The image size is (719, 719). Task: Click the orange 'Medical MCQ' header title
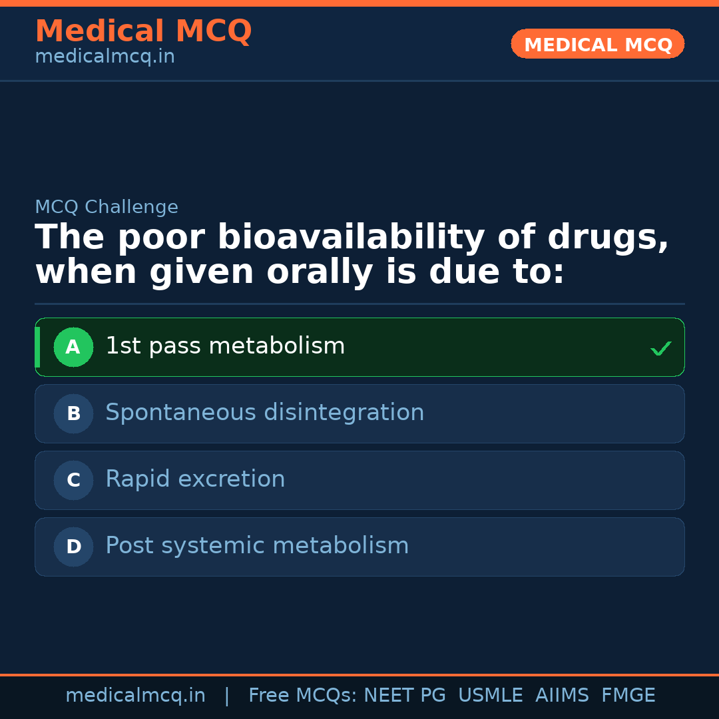[x=143, y=31]
